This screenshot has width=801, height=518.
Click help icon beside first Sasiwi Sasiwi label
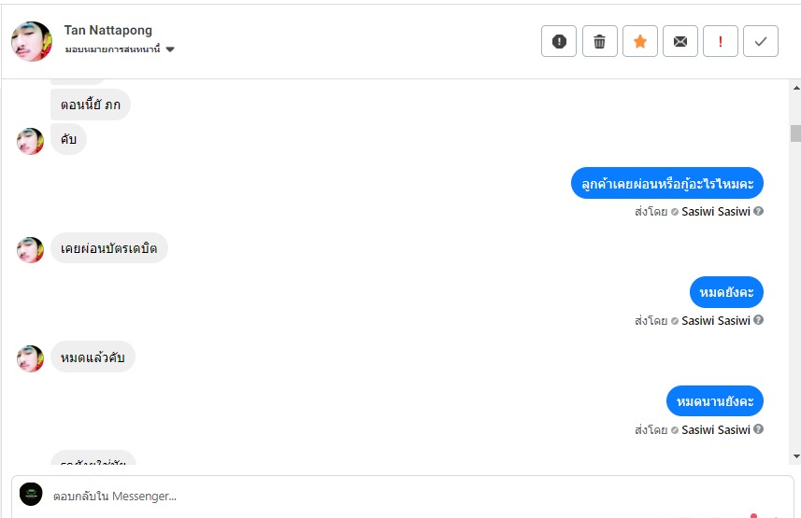759,211
